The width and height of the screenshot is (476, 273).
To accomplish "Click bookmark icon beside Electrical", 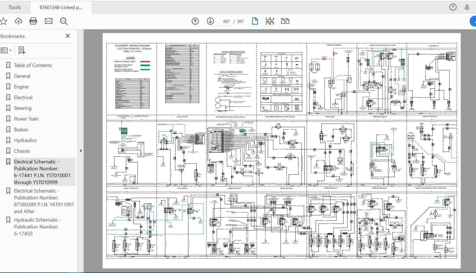I will pyautogui.click(x=8, y=98).
